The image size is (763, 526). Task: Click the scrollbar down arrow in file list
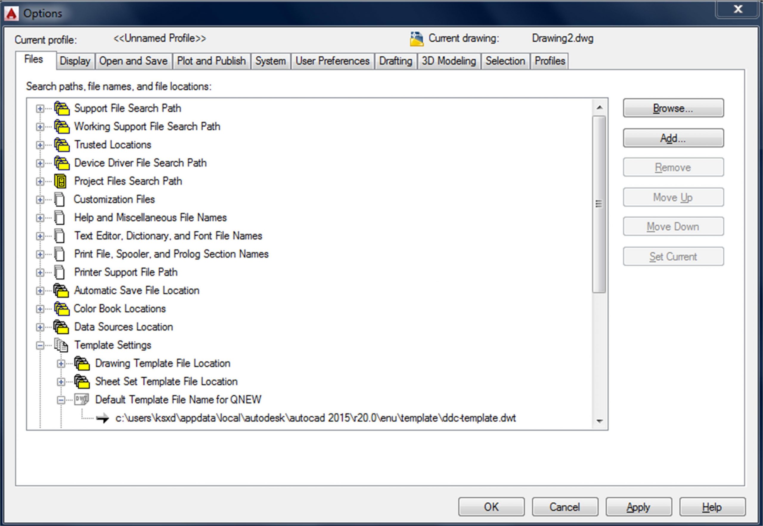600,421
